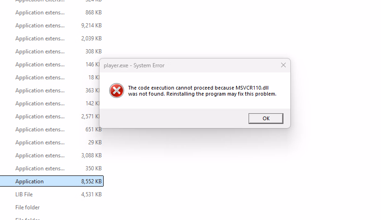Click the OK button in error dialog
Viewport: 381px width, 220px height.
pyautogui.click(x=266, y=118)
